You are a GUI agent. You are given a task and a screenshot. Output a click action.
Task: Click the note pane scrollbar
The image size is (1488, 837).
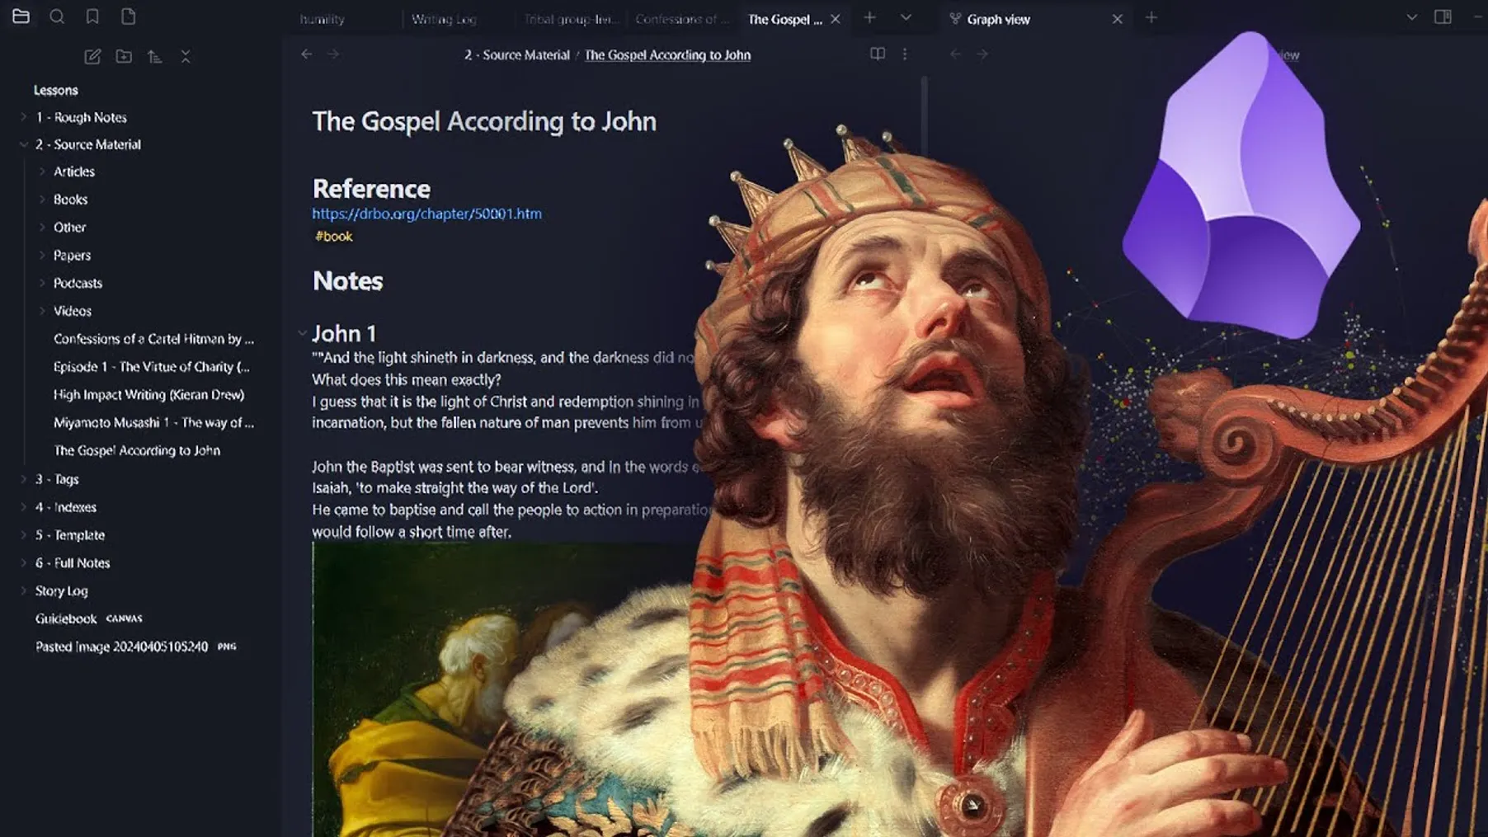click(925, 115)
